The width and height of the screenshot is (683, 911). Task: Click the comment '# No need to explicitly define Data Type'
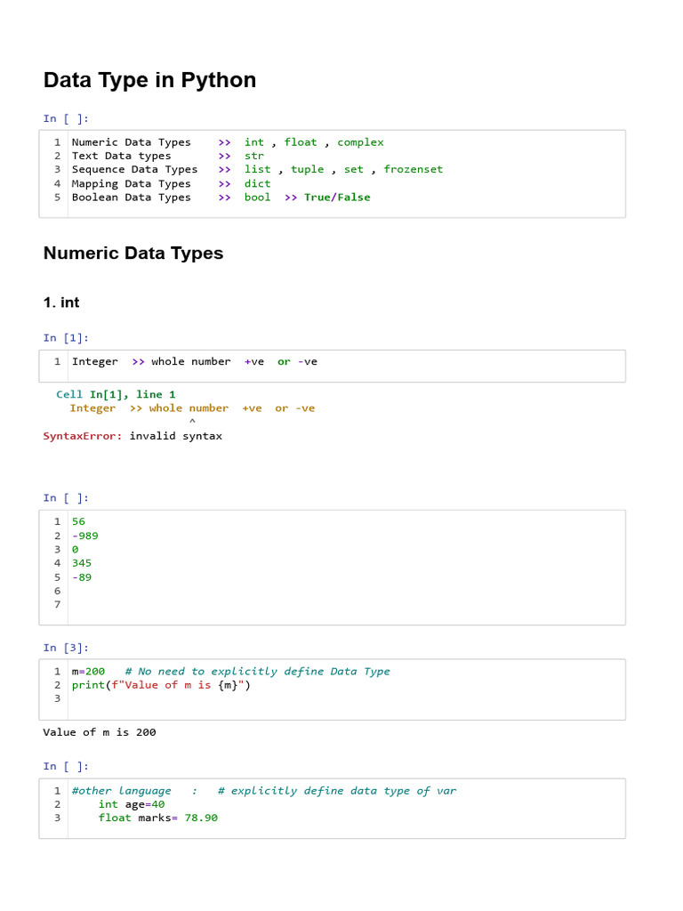pyautogui.click(x=257, y=672)
